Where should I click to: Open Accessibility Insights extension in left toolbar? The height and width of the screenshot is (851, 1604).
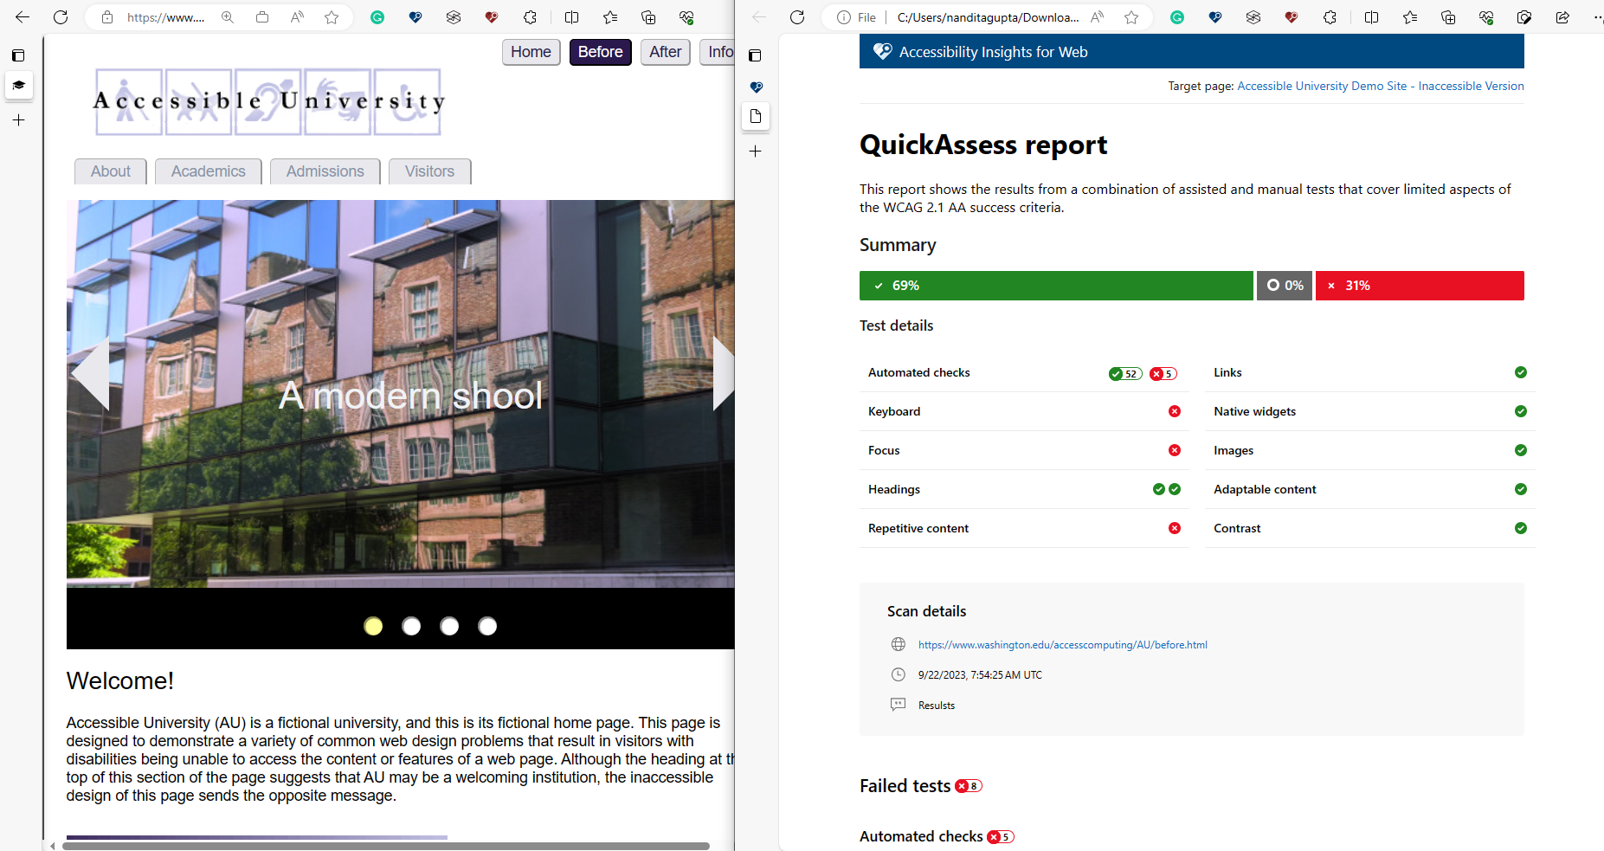coord(415,17)
